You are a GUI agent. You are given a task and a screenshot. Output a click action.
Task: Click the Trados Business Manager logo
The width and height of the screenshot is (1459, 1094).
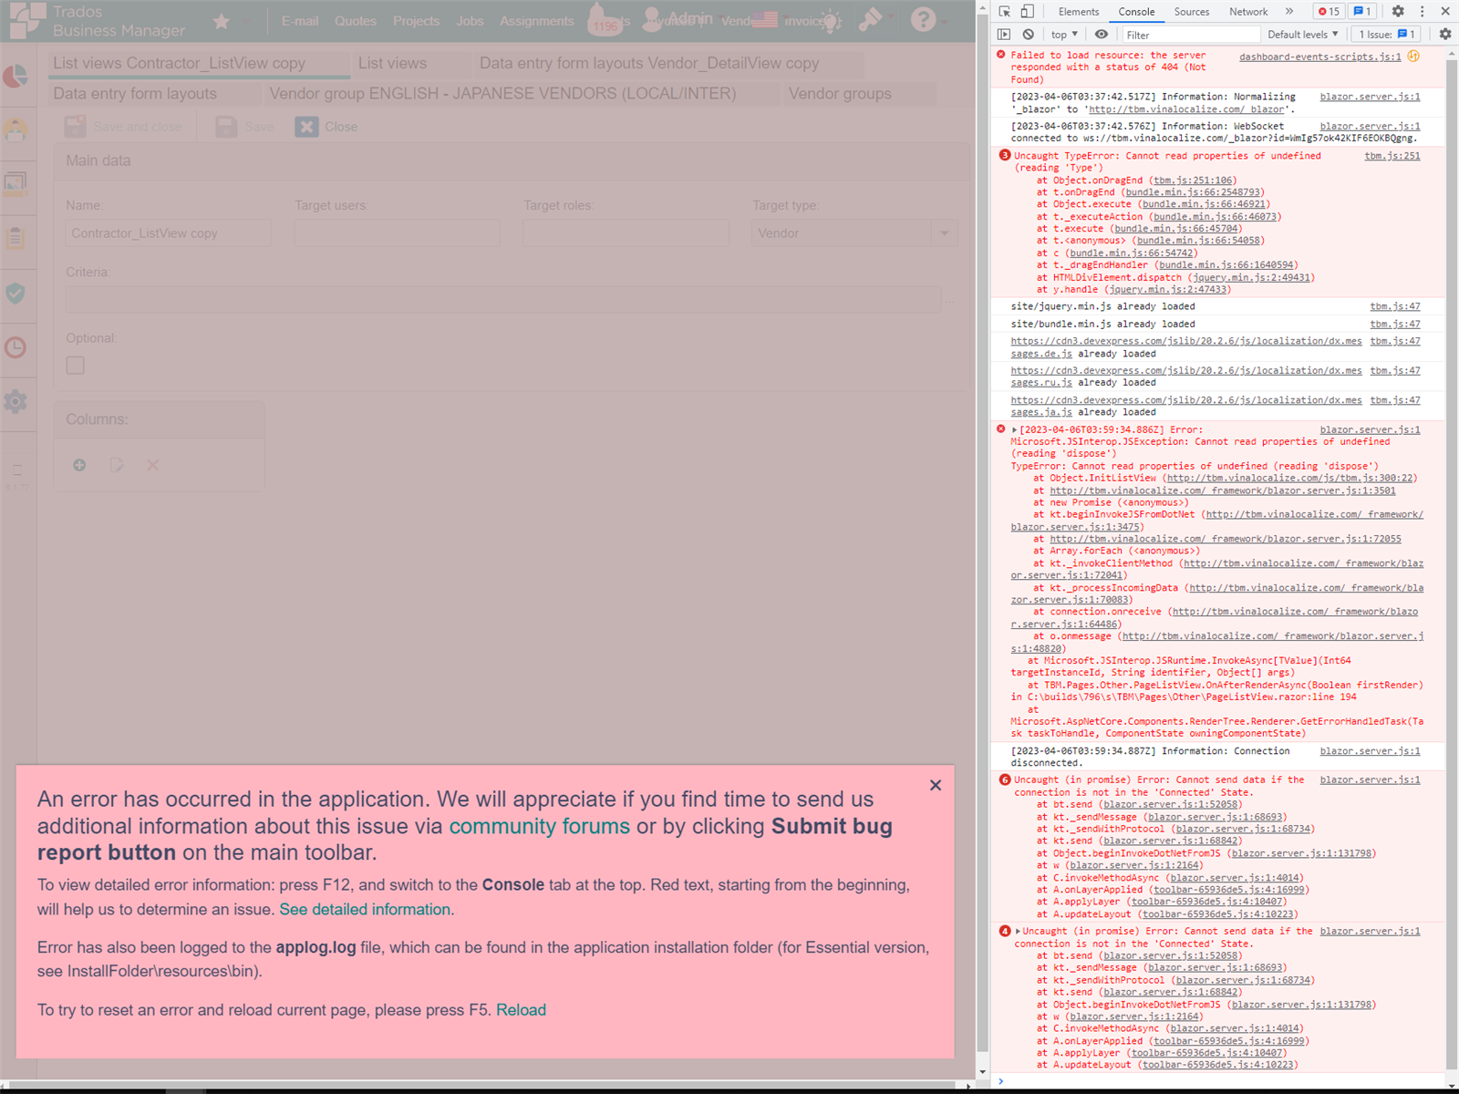coord(98,21)
